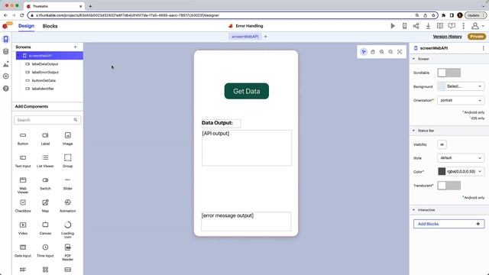This screenshot has width=489, height=275.
Task: Pick the Button component
Action: coord(23,139)
